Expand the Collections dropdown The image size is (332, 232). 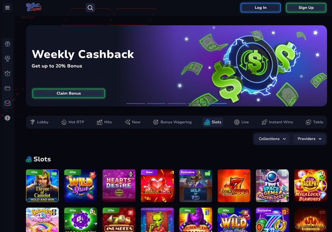click(x=272, y=139)
